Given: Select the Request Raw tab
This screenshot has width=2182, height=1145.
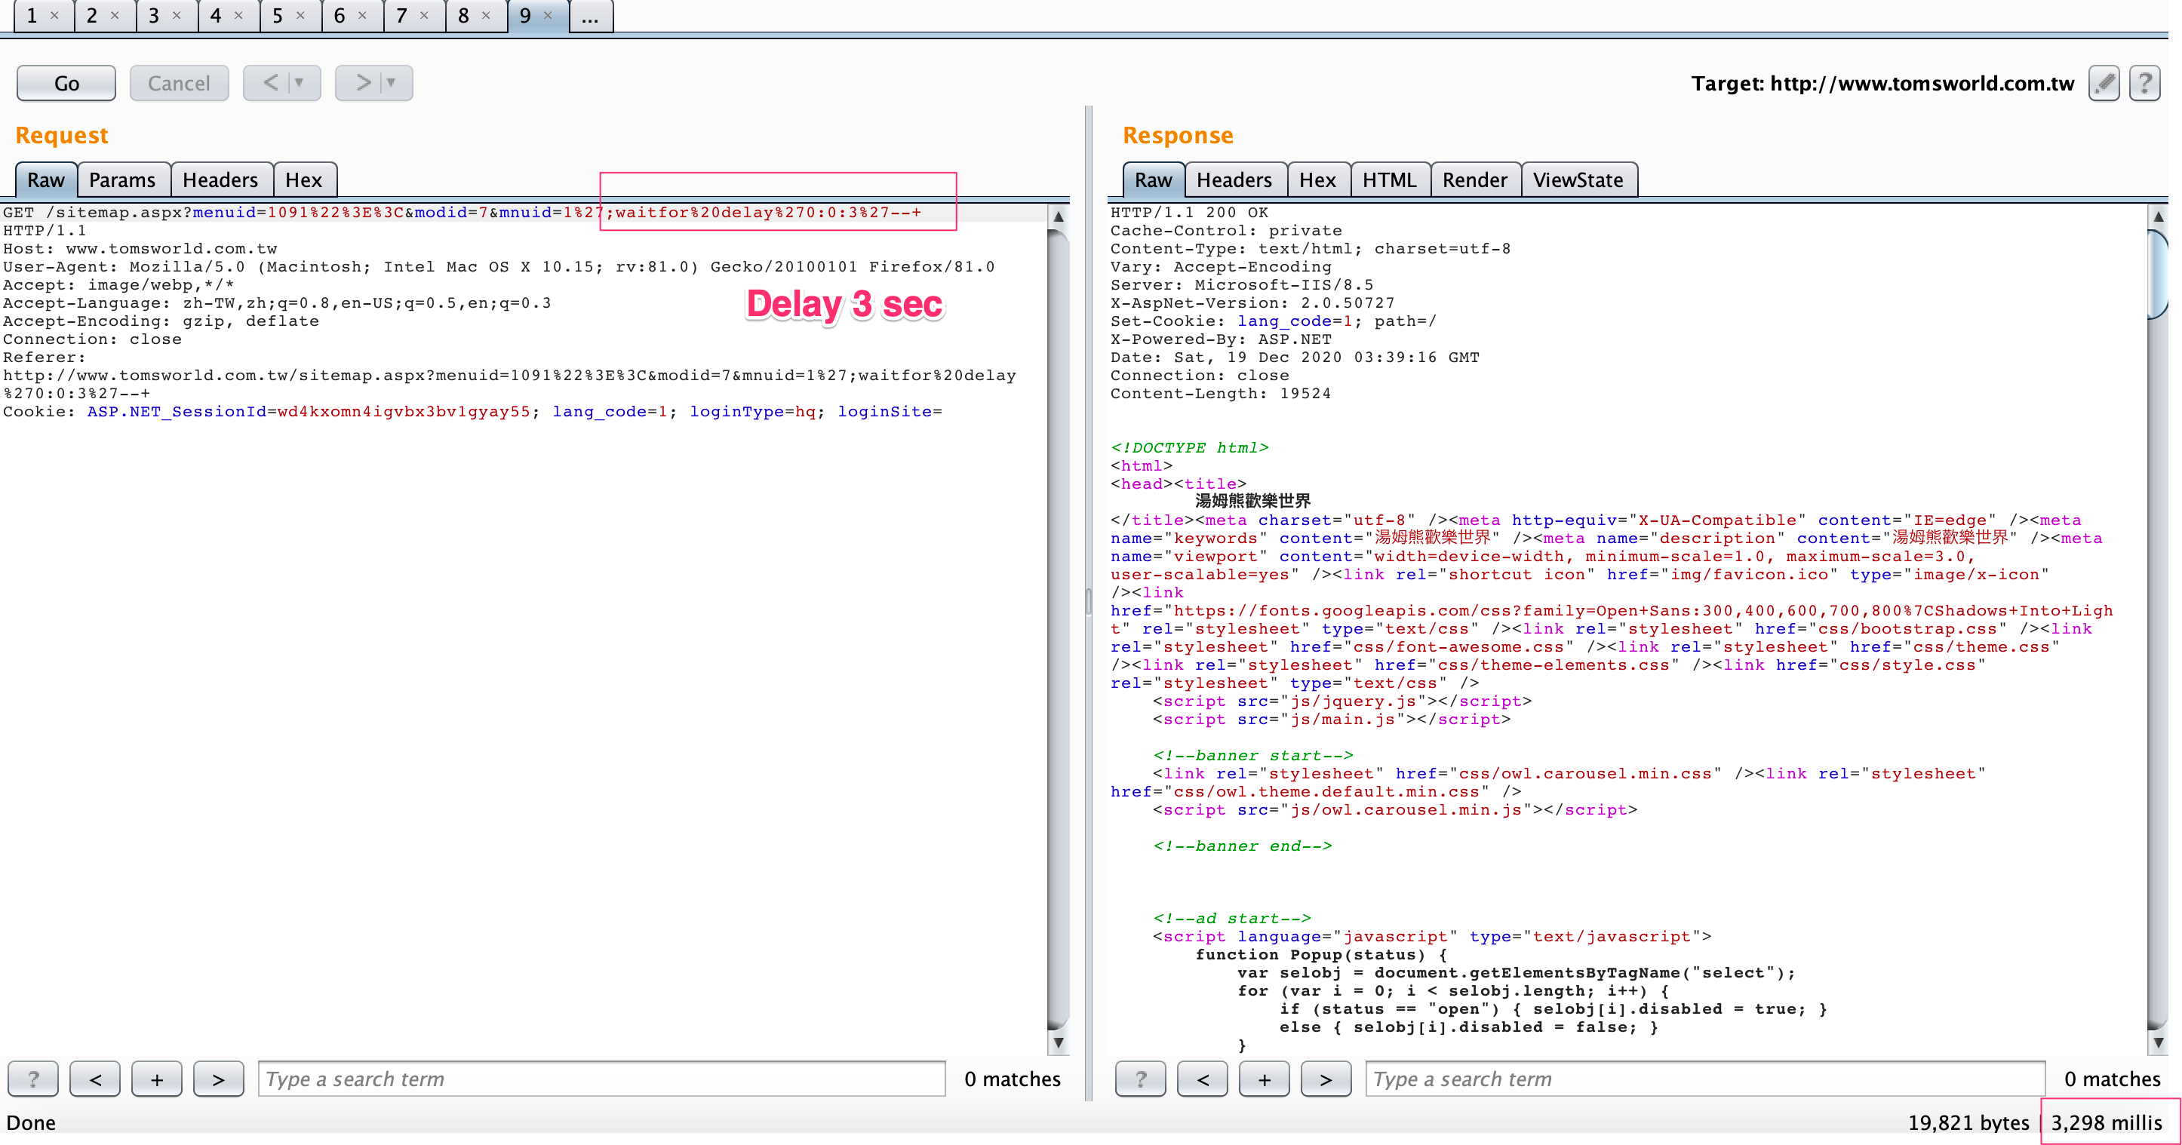Looking at the screenshot, I should coord(46,180).
